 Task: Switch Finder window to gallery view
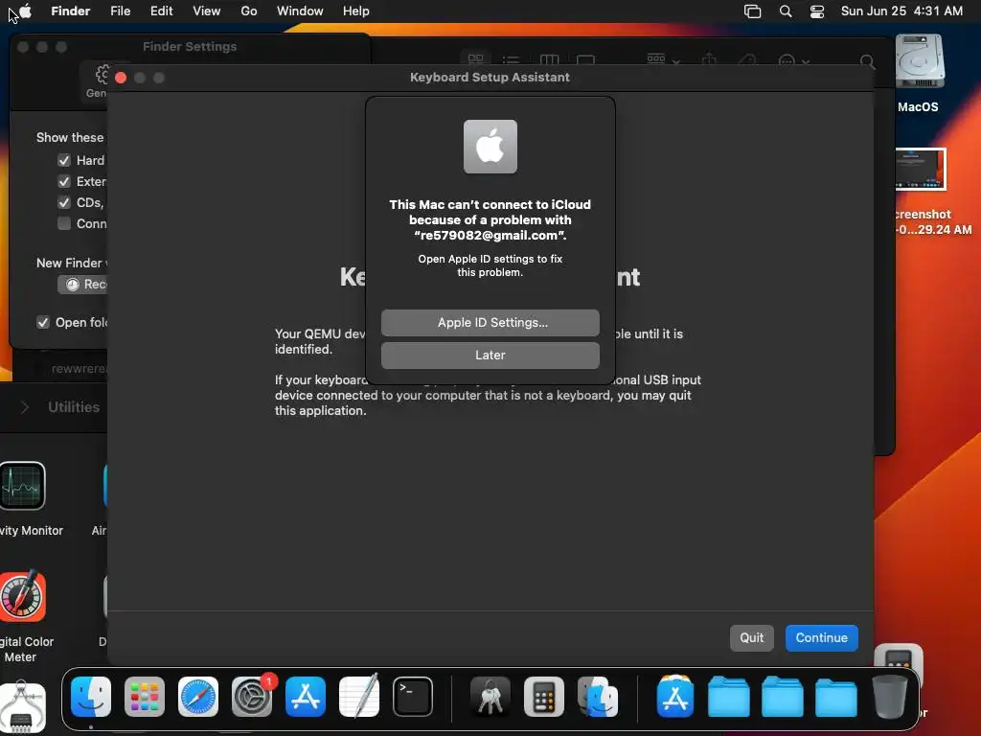click(585, 60)
